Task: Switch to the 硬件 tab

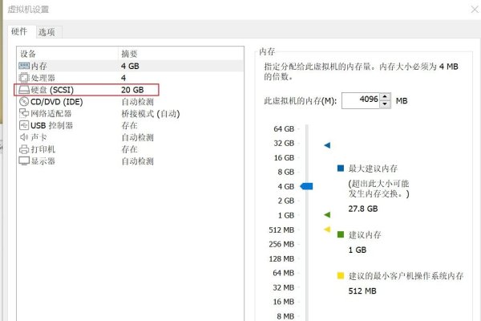Action: [x=19, y=31]
